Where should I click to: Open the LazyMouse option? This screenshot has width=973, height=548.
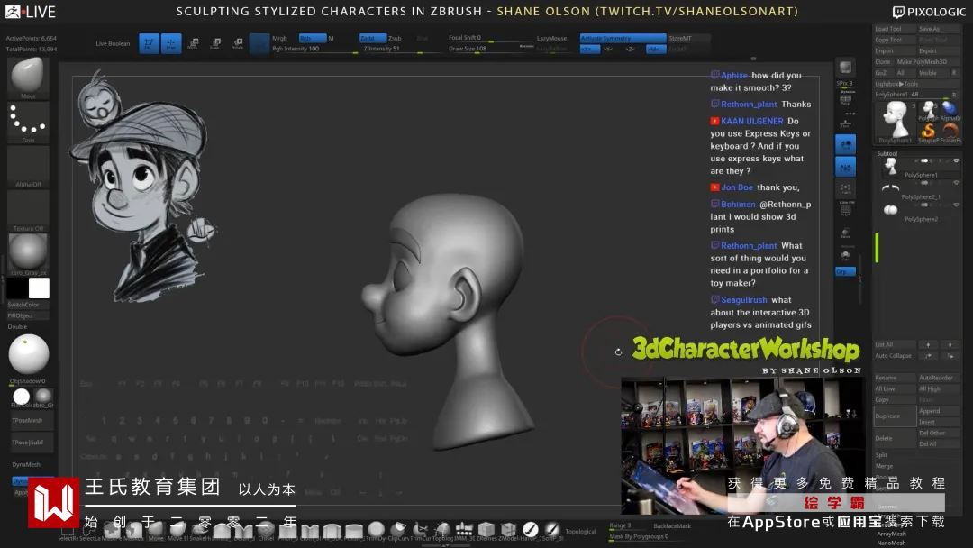click(x=551, y=38)
